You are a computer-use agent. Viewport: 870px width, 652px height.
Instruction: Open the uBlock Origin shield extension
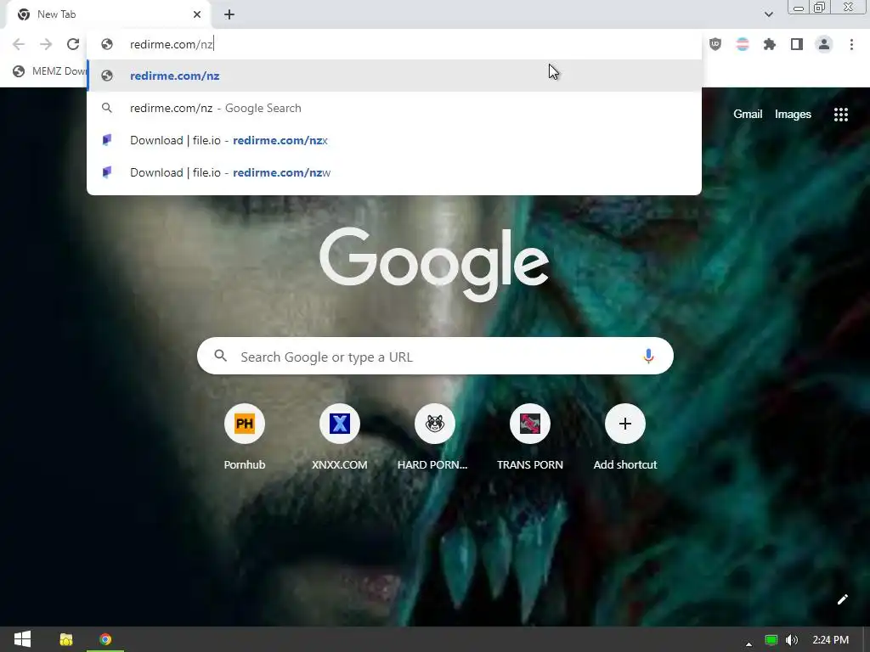point(715,44)
